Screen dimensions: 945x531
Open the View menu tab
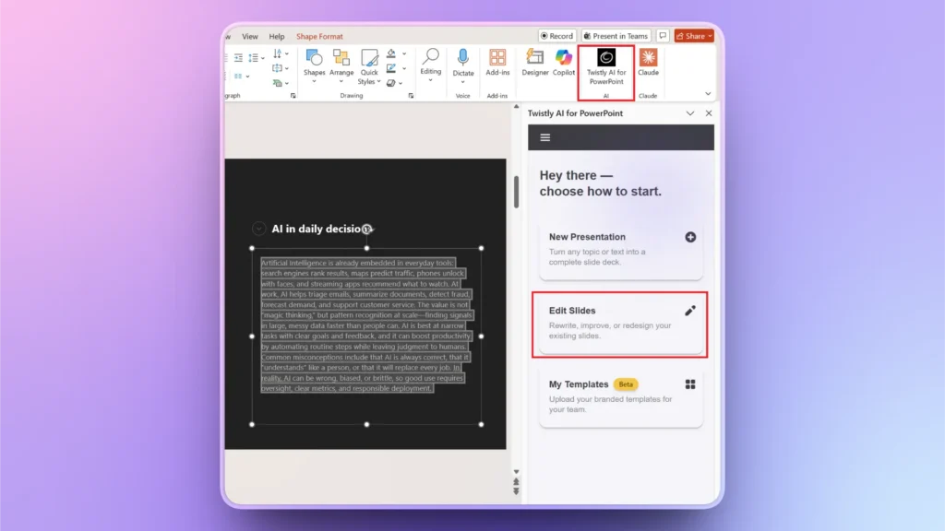249,36
